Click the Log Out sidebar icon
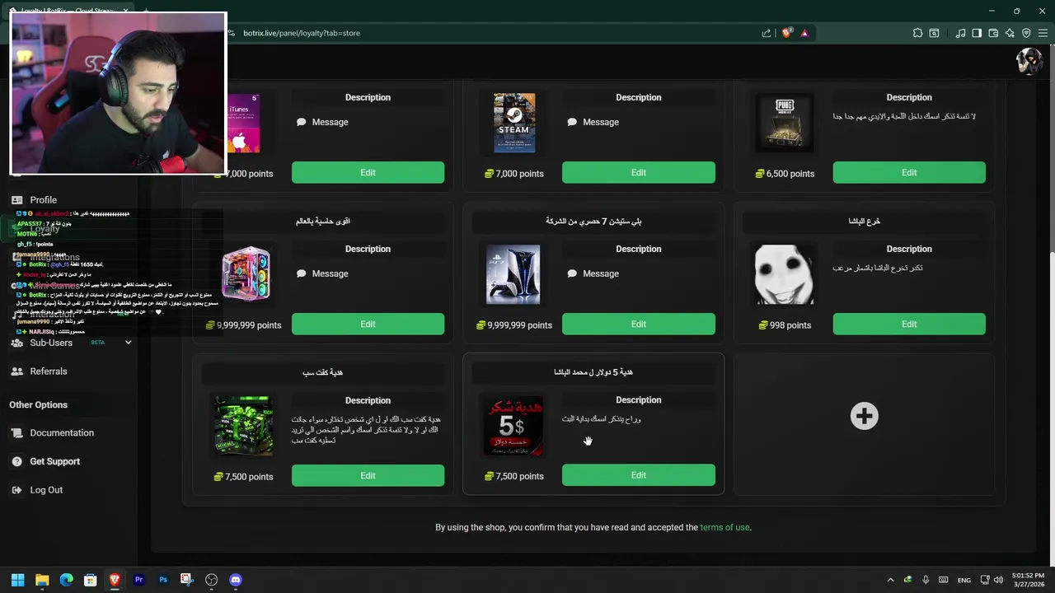 pos(16,490)
